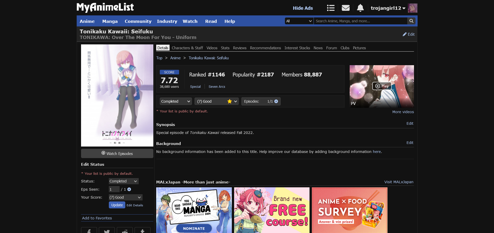Click the Special type link

[195, 87]
